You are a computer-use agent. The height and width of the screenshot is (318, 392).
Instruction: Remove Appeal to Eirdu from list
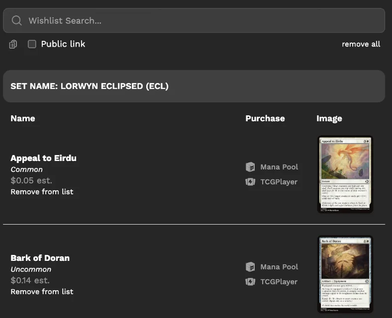pyautogui.click(x=42, y=192)
